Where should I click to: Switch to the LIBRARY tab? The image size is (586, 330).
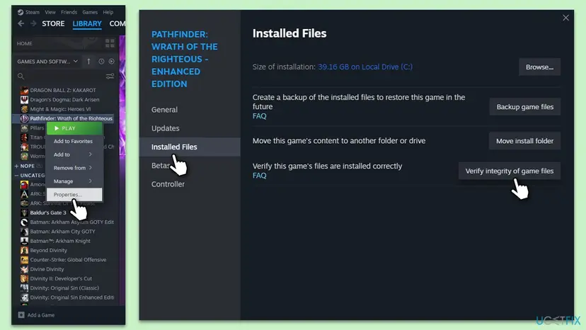click(x=87, y=23)
